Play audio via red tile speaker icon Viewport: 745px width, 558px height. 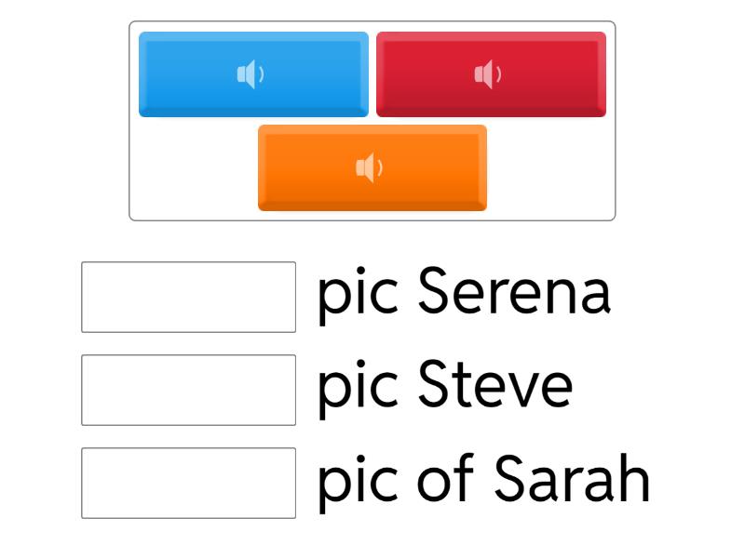click(x=487, y=74)
